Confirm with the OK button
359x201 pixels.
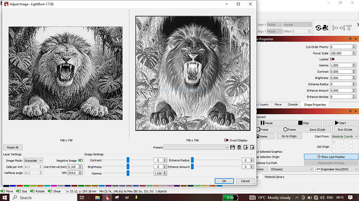pyautogui.click(x=224, y=181)
